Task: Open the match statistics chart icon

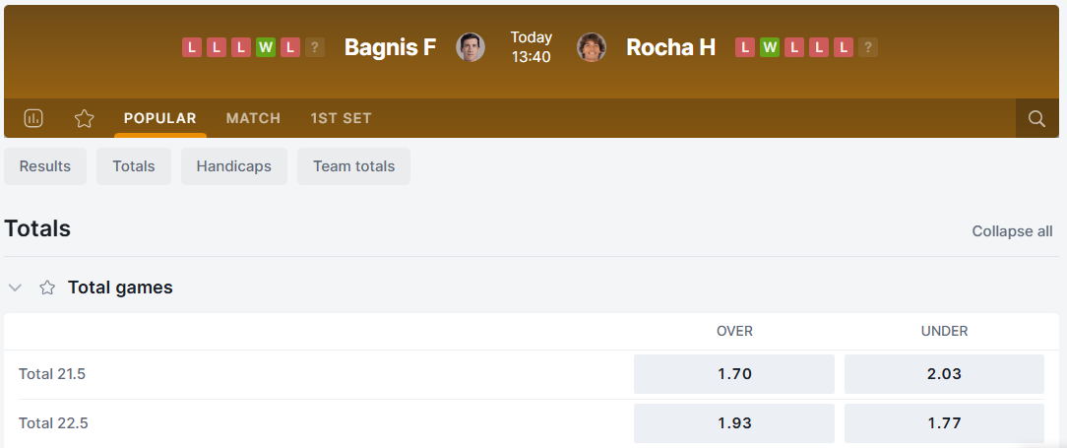Action: (32, 118)
